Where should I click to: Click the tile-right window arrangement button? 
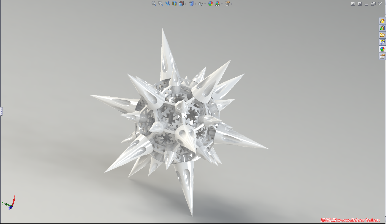[x=360, y=4]
